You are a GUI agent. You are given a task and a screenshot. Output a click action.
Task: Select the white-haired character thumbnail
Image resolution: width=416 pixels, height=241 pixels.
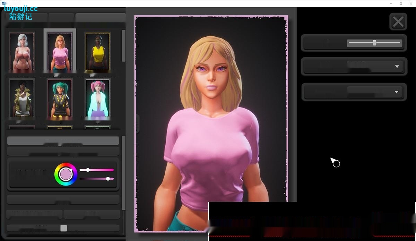[22, 52]
